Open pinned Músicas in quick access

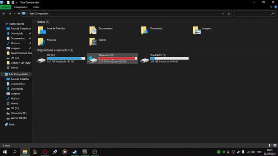(x=15, y=43)
